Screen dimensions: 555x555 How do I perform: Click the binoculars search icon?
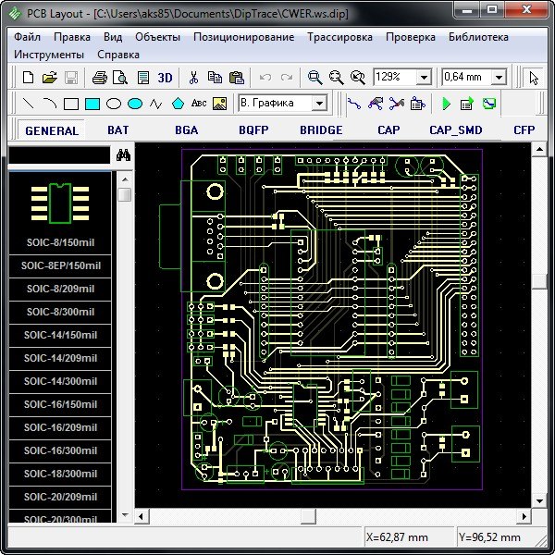pyautogui.click(x=123, y=156)
